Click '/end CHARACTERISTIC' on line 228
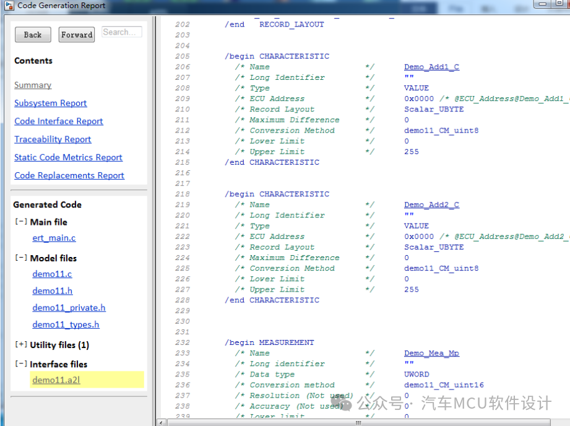The image size is (570, 426). (272, 300)
